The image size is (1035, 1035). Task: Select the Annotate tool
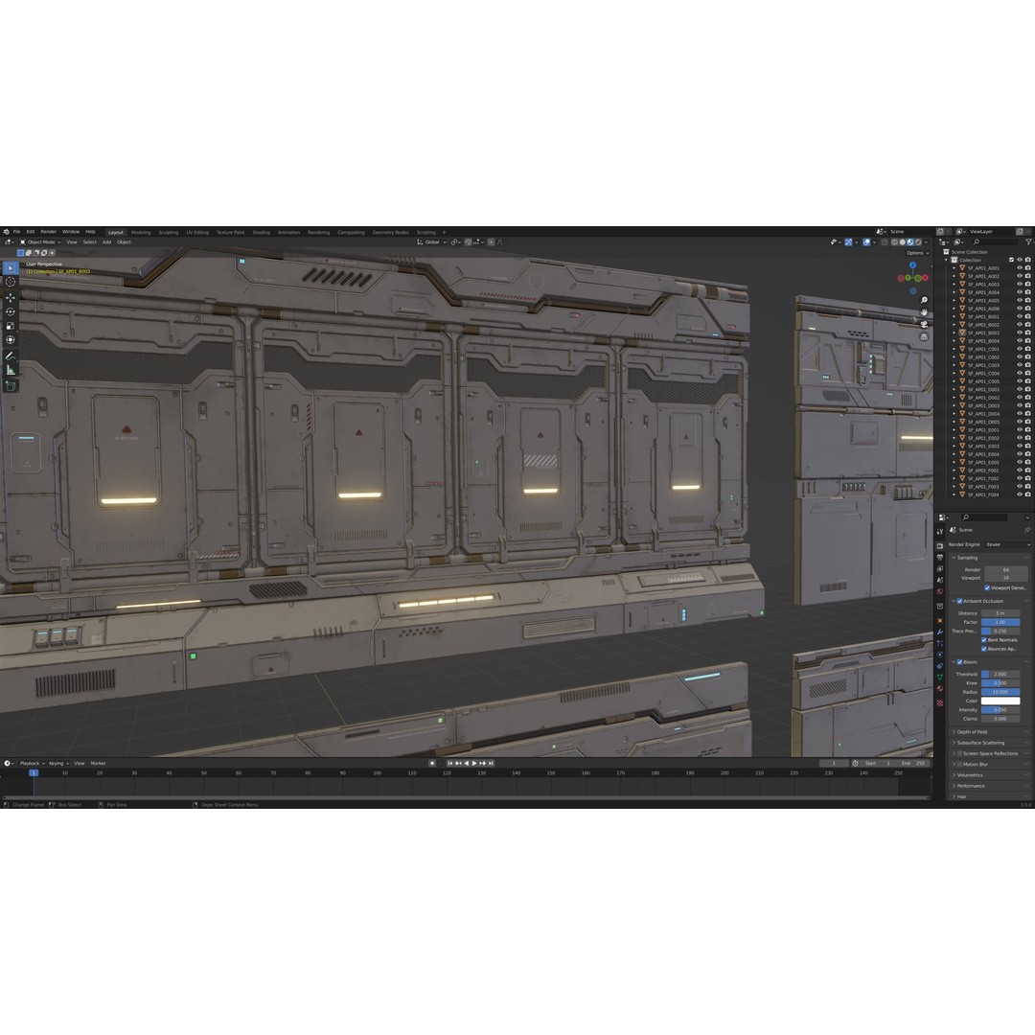click(10, 356)
